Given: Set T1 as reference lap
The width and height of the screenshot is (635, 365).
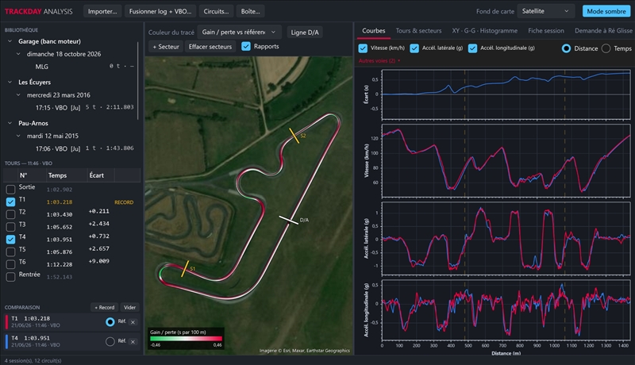Looking at the screenshot, I should click(110, 322).
